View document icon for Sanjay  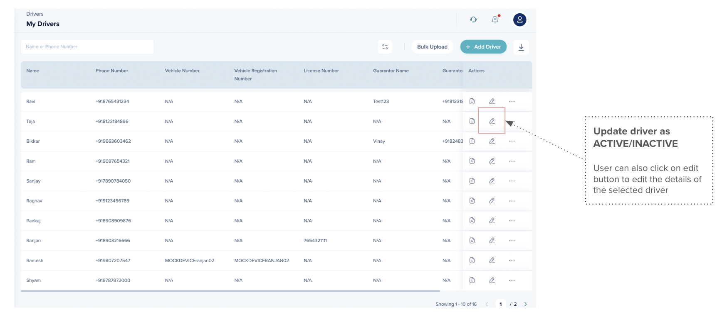click(x=472, y=181)
